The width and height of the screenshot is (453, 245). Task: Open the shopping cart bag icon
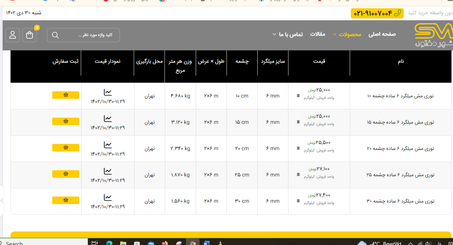pos(30,35)
